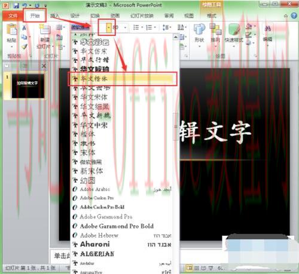Switch to the 切换 ribbon tab

pos(95,16)
